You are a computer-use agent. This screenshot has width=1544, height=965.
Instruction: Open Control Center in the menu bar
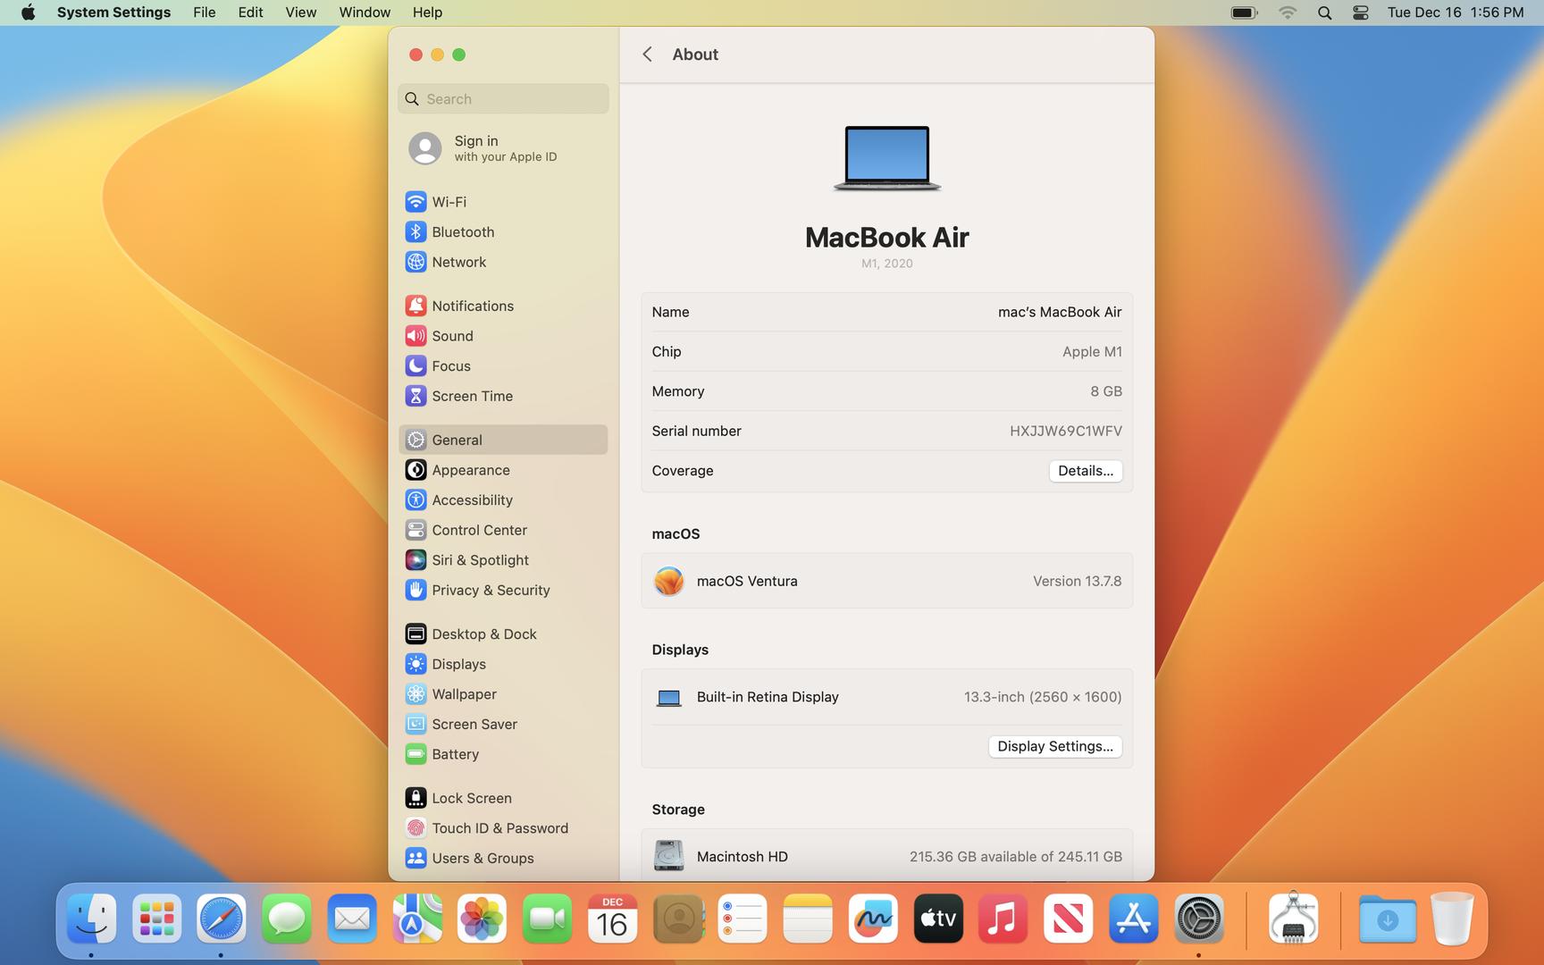coord(1360,13)
